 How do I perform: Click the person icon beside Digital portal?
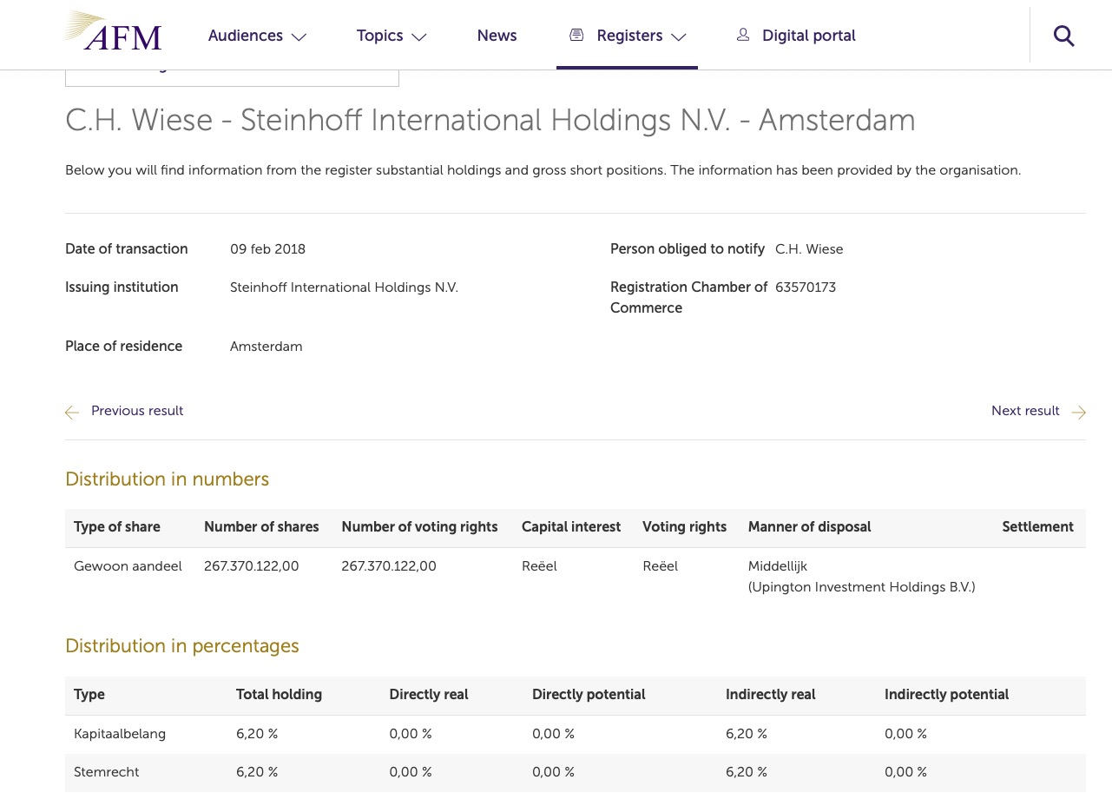pyautogui.click(x=743, y=35)
